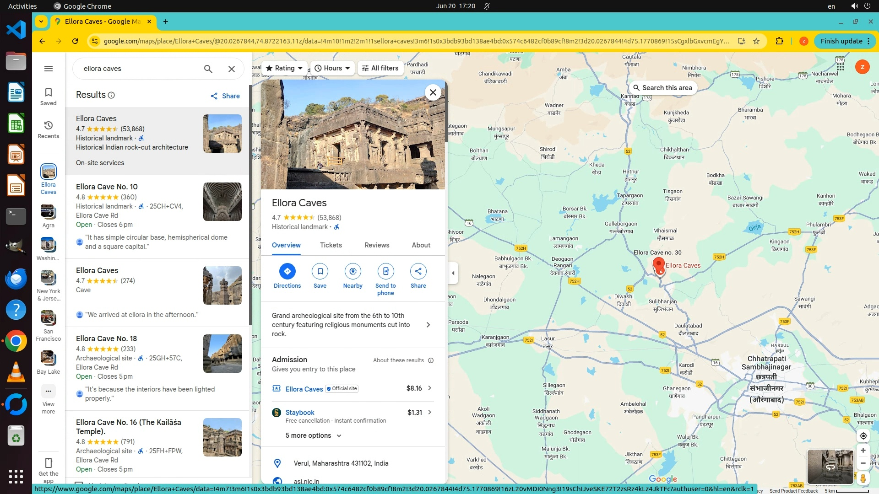Image resolution: width=879 pixels, height=494 pixels.
Task: Toggle the map layers thumbnail
Action: 830,467
